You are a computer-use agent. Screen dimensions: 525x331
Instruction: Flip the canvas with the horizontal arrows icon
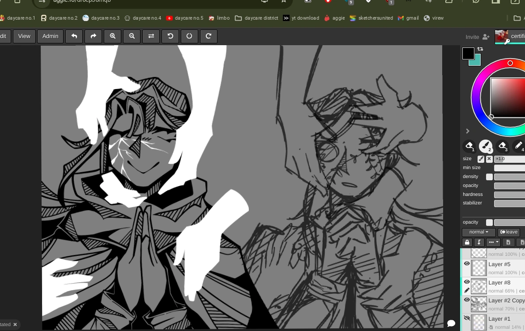[x=151, y=36]
